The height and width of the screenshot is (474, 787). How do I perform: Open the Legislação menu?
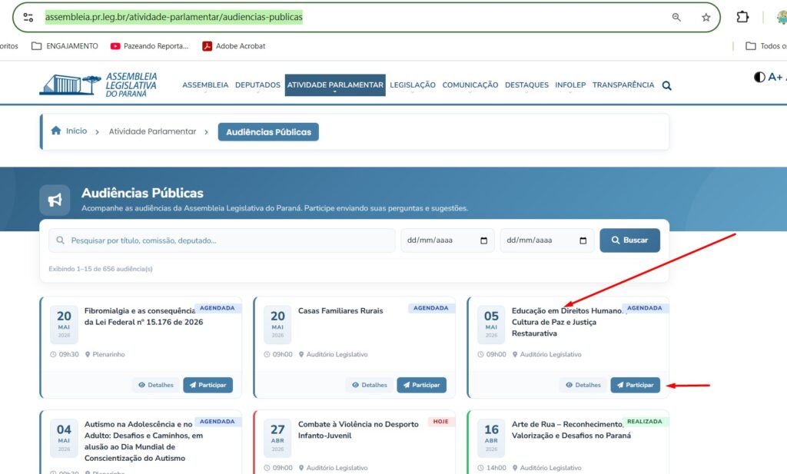tap(412, 85)
